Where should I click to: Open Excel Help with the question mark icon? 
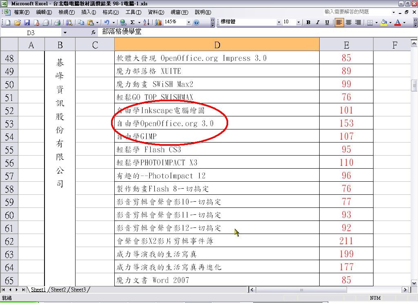pyautogui.click(x=196, y=22)
